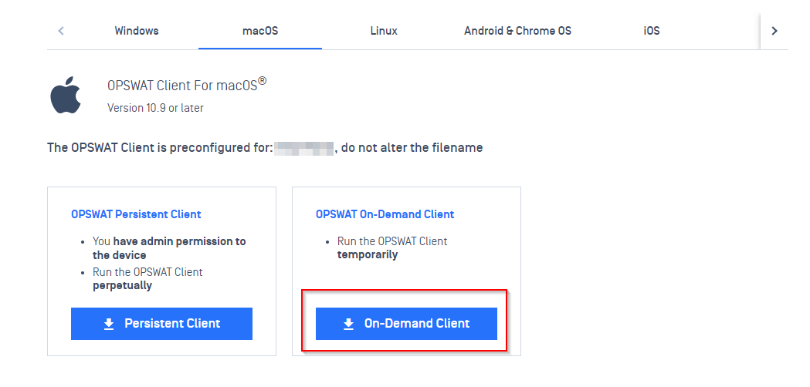Go to the Android & Chrome OS tab
810x387 pixels.
click(x=517, y=31)
